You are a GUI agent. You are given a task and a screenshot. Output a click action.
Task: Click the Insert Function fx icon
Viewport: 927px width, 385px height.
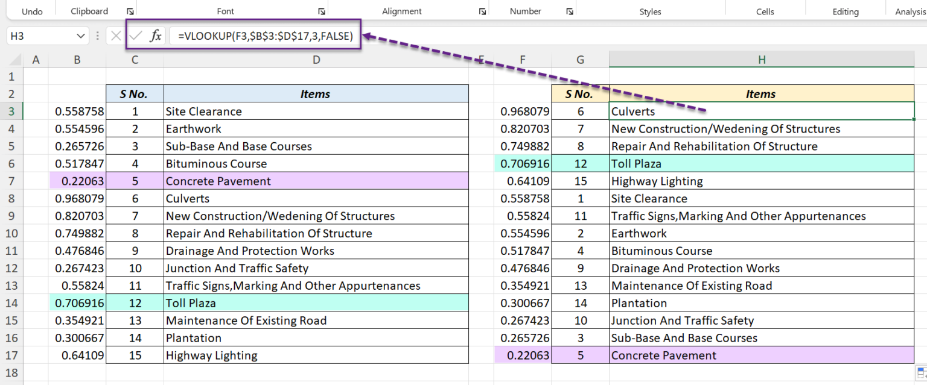(x=154, y=35)
